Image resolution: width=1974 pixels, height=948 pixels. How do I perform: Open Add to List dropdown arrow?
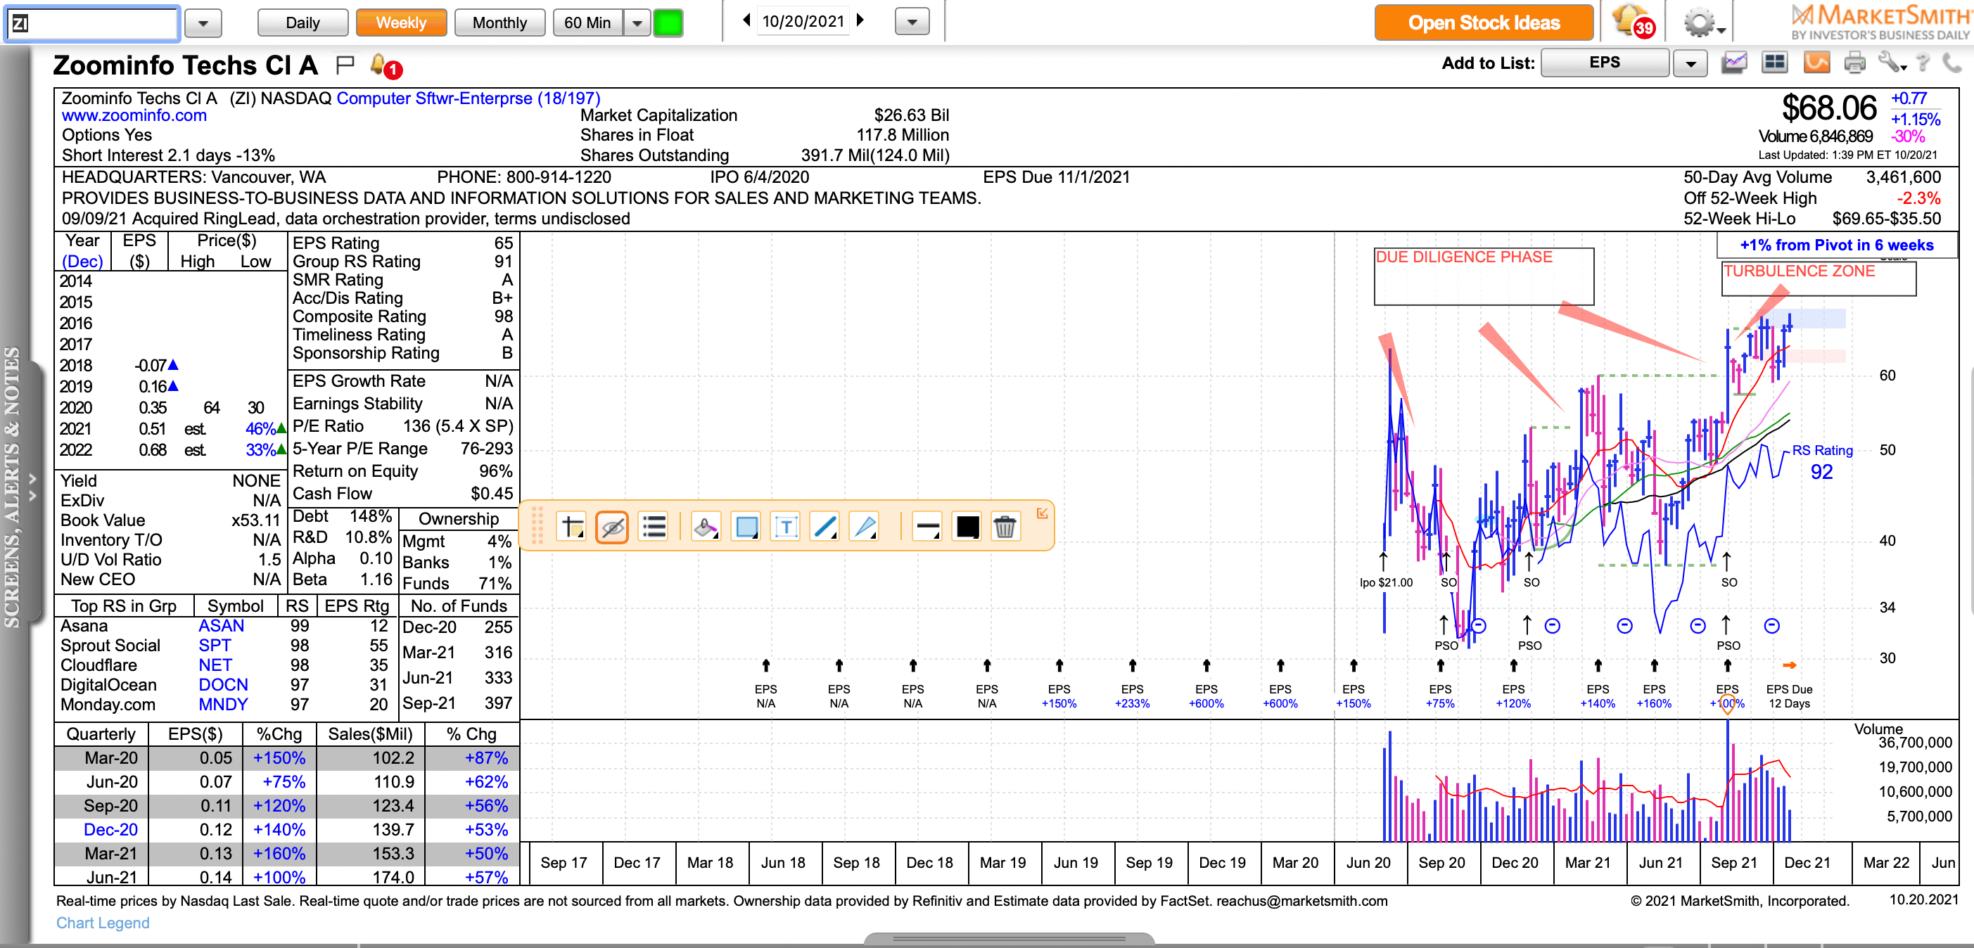[1690, 63]
